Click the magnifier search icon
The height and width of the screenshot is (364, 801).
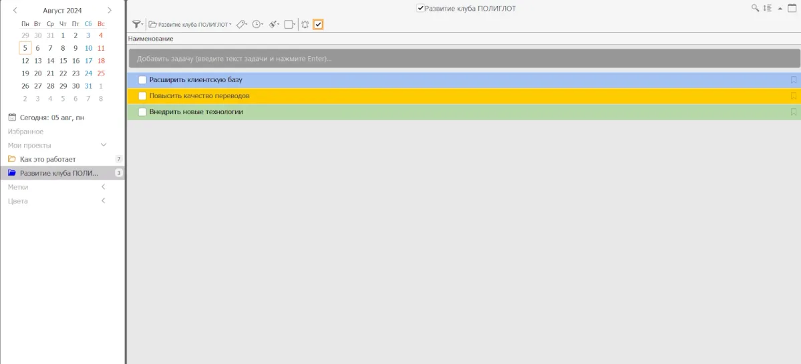755,8
